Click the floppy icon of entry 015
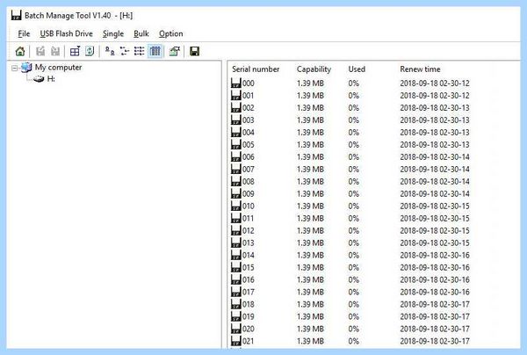527x355 pixels. (x=236, y=267)
